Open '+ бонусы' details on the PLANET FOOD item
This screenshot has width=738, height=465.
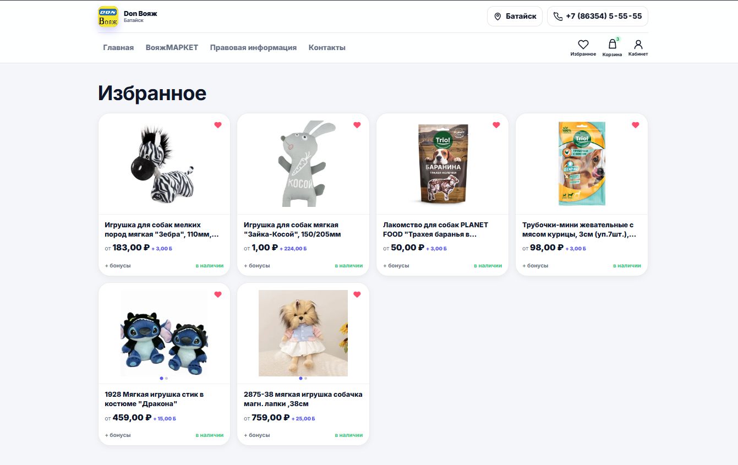coord(395,265)
